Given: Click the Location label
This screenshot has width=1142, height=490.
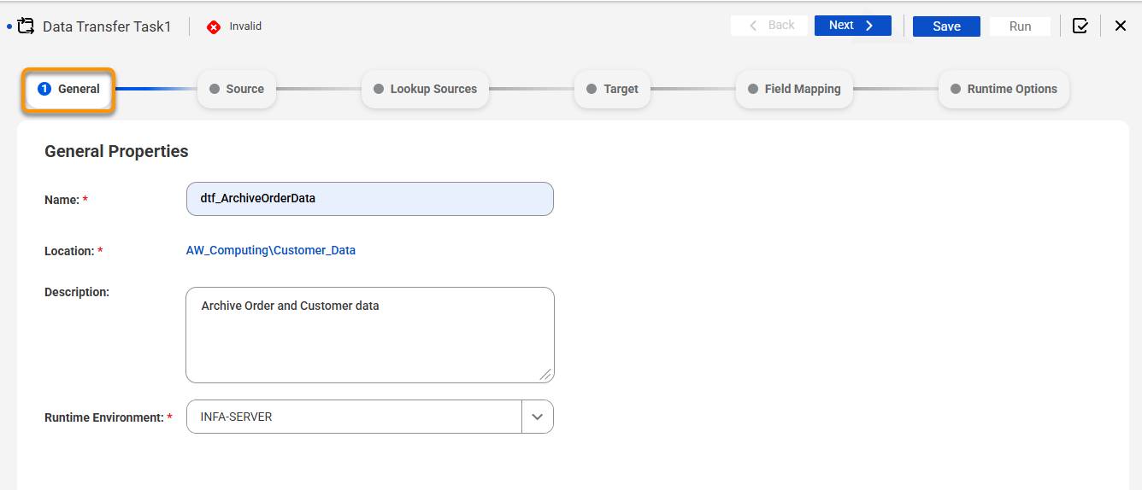Looking at the screenshot, I should [68, 251].
